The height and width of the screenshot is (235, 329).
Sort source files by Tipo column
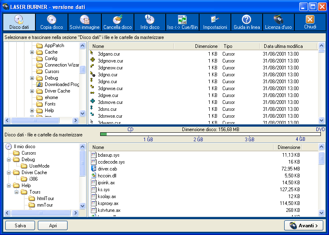point(239,46)
